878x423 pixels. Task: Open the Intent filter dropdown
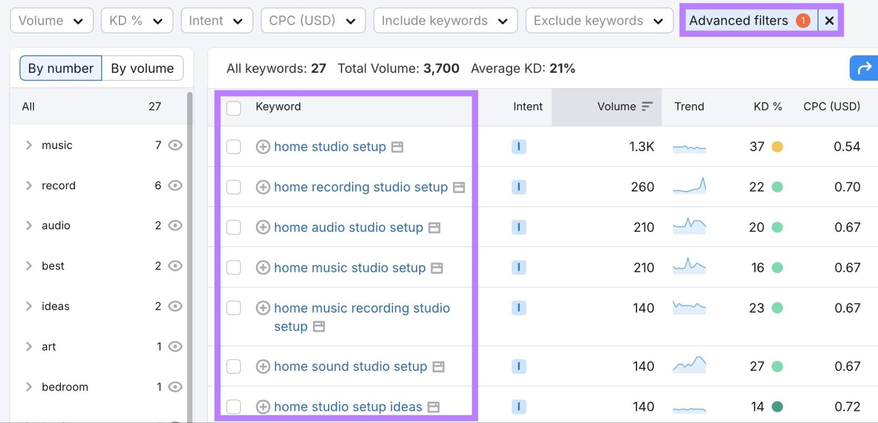point(216,21)
